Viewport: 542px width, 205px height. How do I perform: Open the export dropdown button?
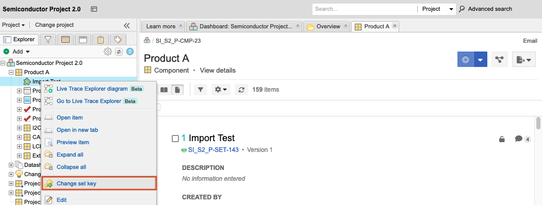(523, 59)
